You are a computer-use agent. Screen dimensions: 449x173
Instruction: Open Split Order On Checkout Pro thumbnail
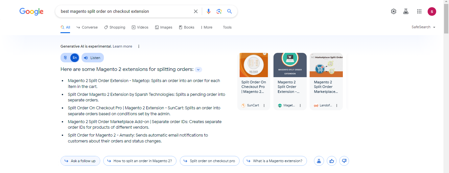(253, 65)
